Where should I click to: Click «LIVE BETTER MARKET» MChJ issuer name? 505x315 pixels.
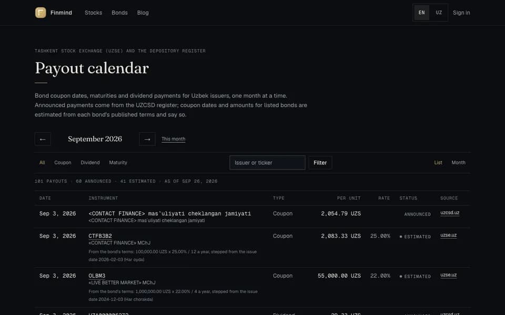[122, 283]
